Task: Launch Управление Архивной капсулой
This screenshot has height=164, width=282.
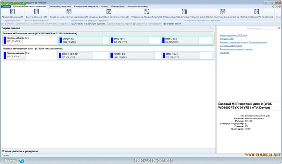Action: (x=147, y=12)
